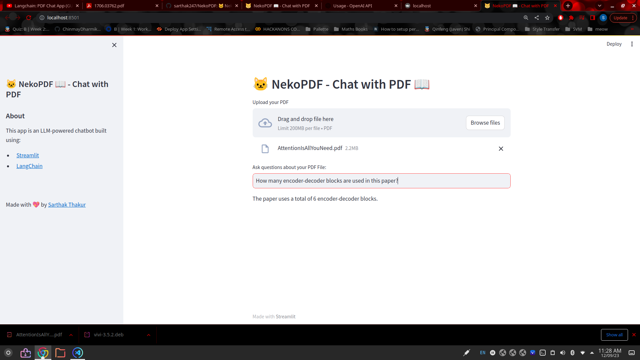Click the share icon in the address bar
640x360 pixels.
(536, 18)
